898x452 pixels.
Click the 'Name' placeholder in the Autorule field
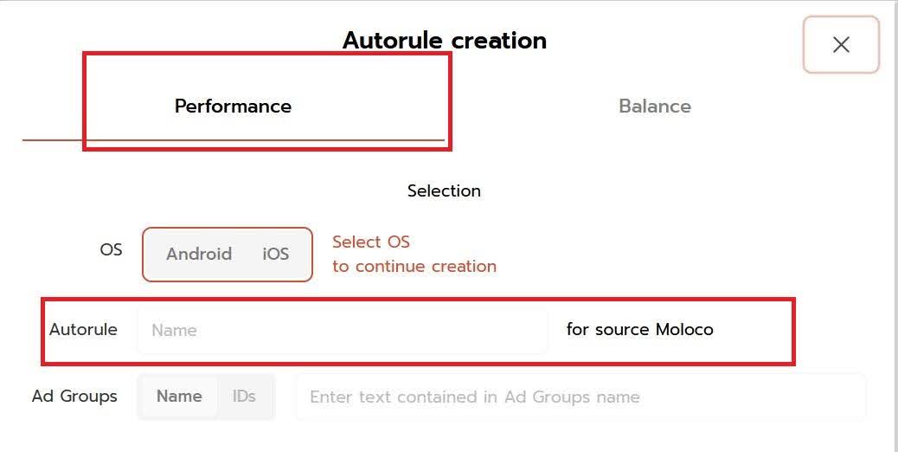tap(174, 330)
